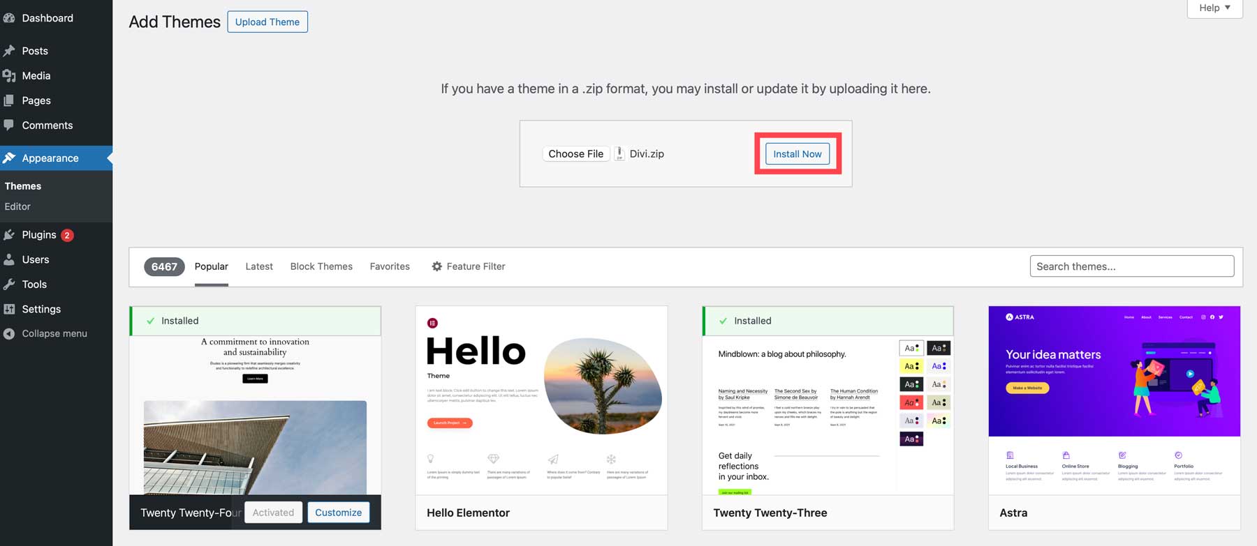This screenshot has height=546, width=1257.
Task: Click Customize on Twenty Twenty-Four
Action: tap(339, 513)
